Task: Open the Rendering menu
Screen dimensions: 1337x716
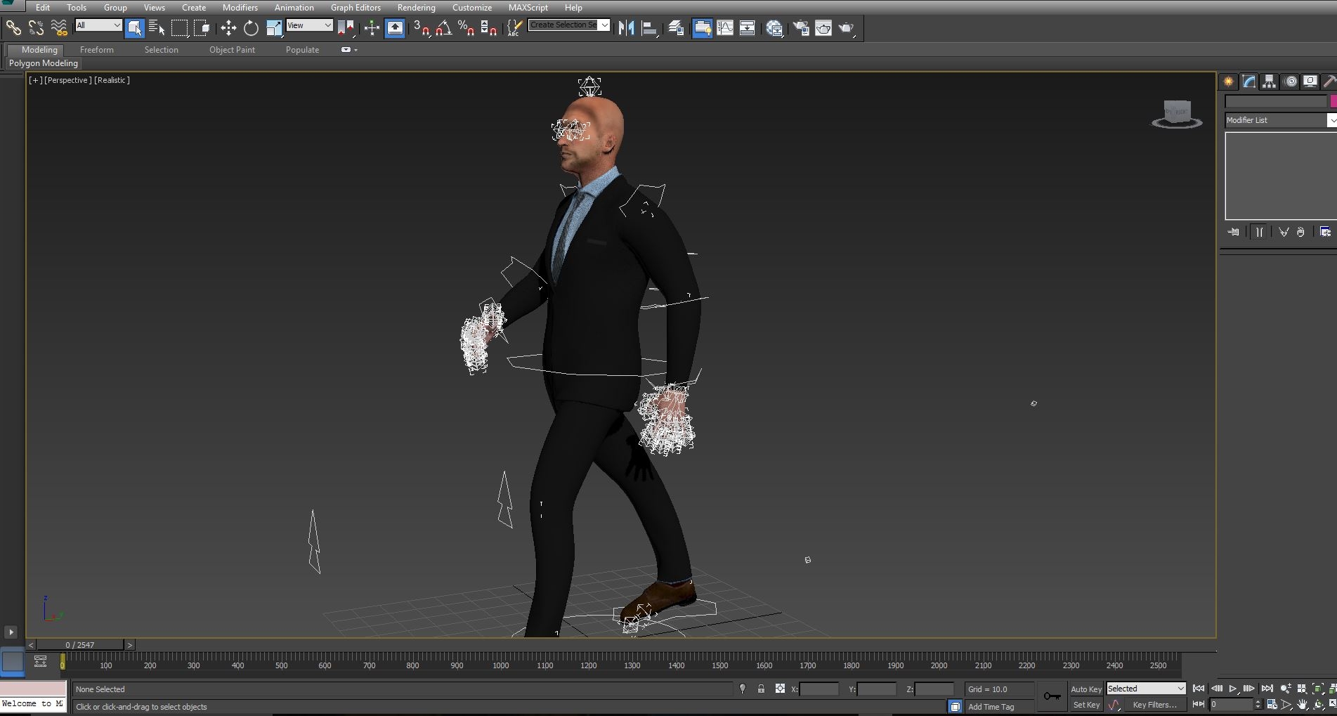Action: 416,8
